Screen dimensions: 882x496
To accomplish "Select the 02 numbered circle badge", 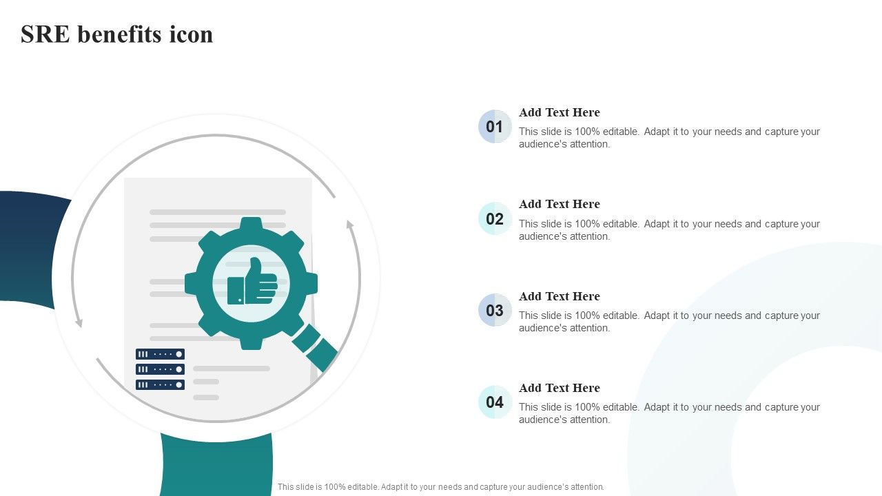I will coord(495,218).
